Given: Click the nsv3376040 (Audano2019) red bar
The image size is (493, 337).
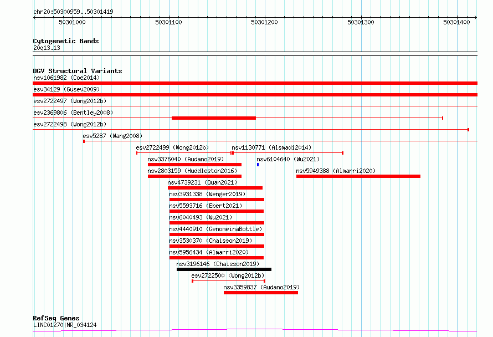Looking at the screenshot, I should point(194,165).
